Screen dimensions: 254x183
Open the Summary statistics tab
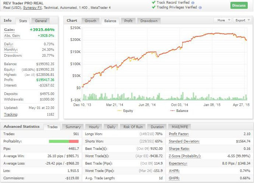[x=73, y=127]
